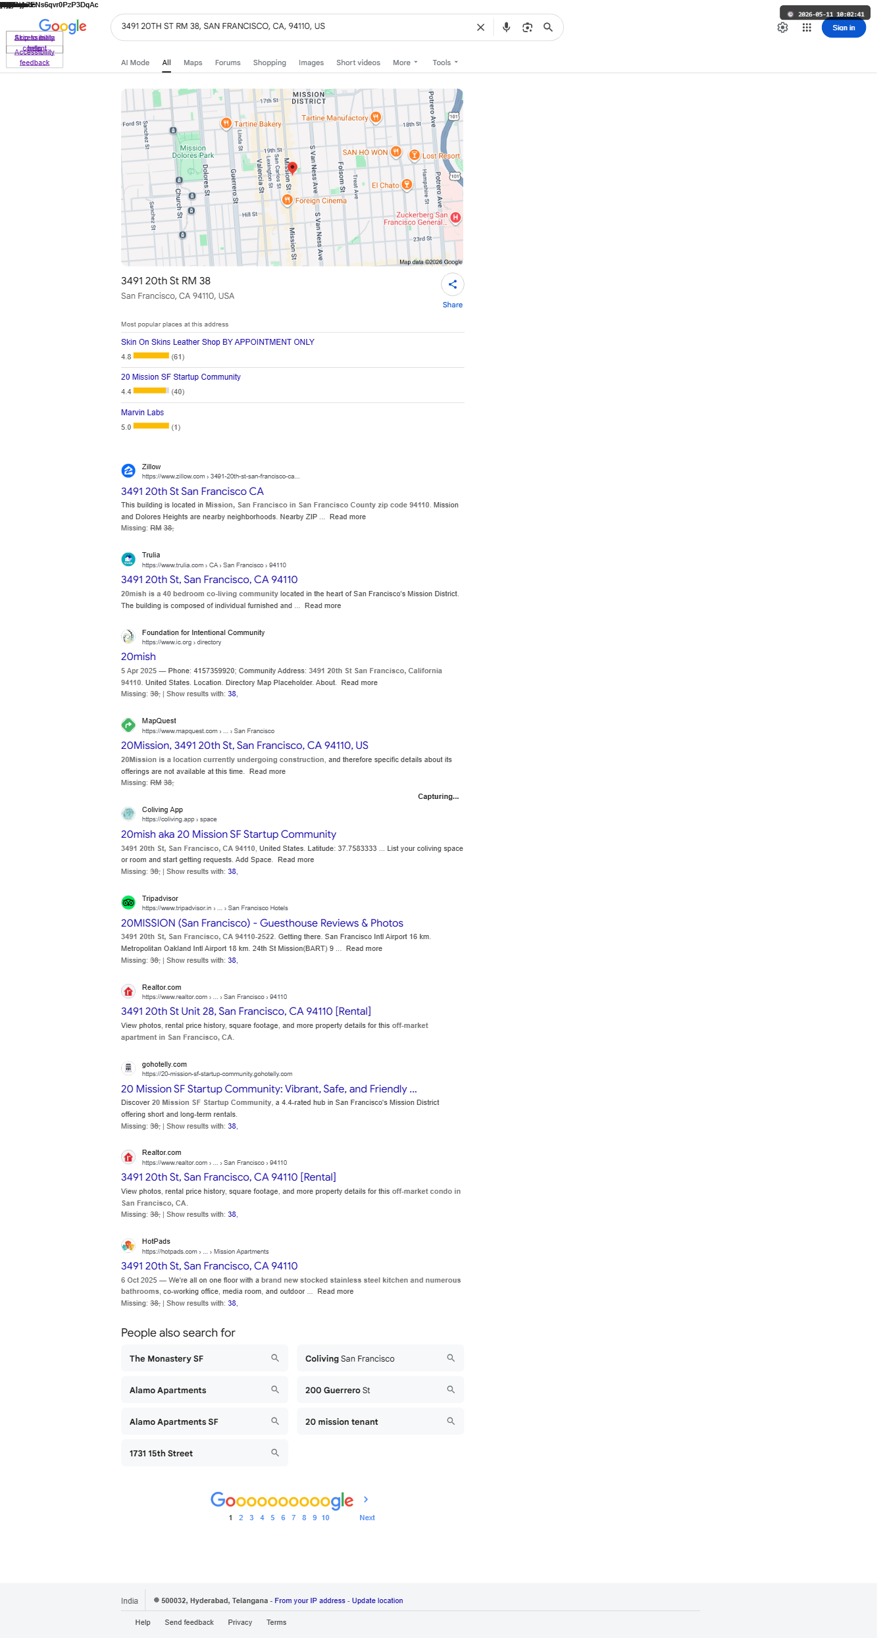
Task: Click the gohotelly.com favicon
Action: (x=128, y=1069)
